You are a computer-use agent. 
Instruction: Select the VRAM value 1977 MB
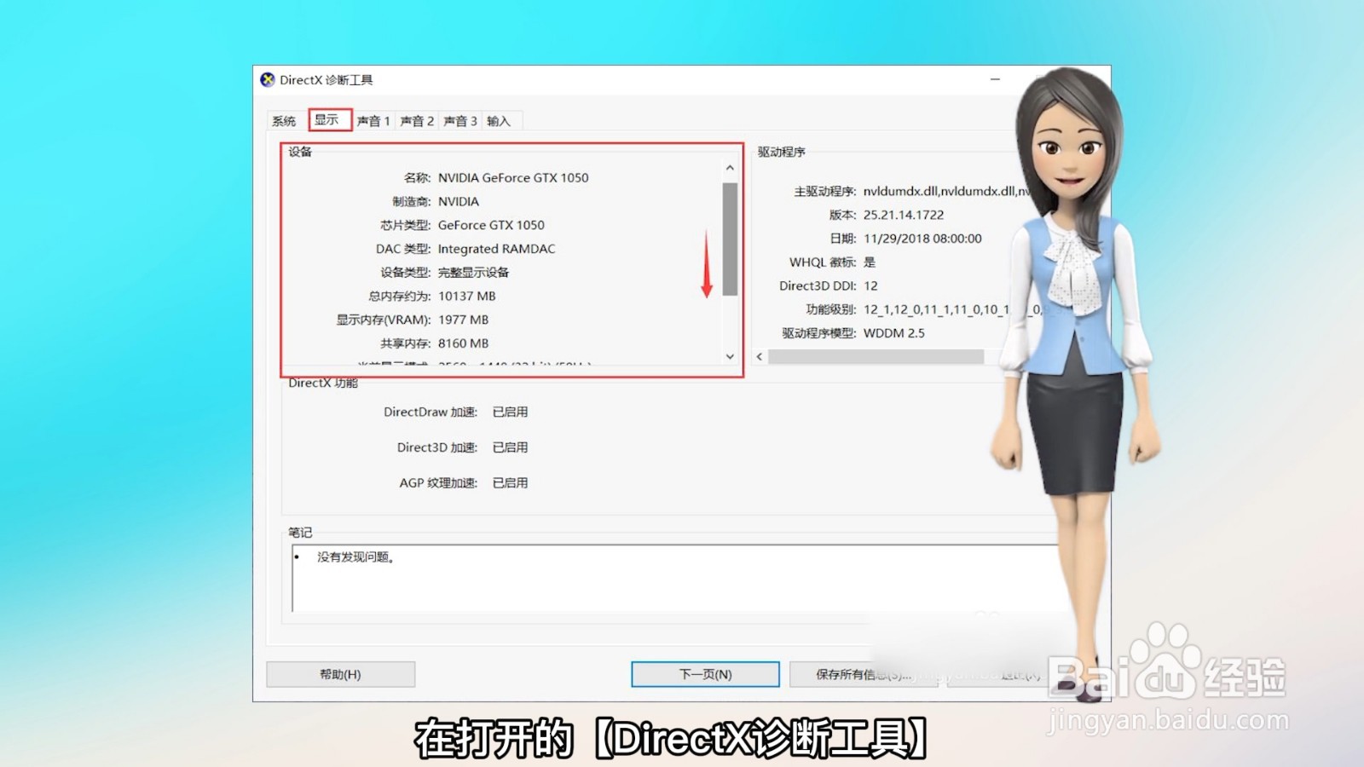pos(463,320)
